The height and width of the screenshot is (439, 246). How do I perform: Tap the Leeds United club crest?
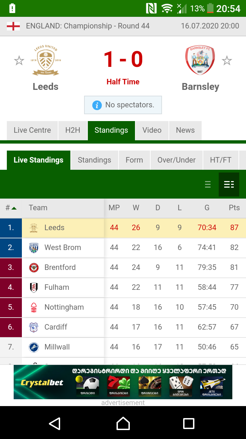pyautogui.click(x=45, y=60)
